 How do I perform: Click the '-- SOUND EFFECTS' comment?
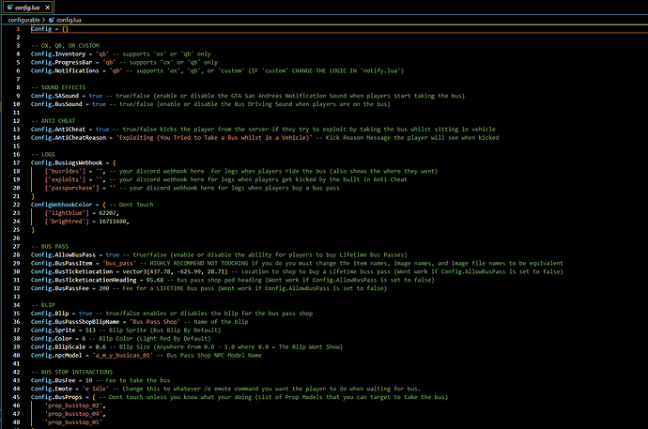point(58,87)
